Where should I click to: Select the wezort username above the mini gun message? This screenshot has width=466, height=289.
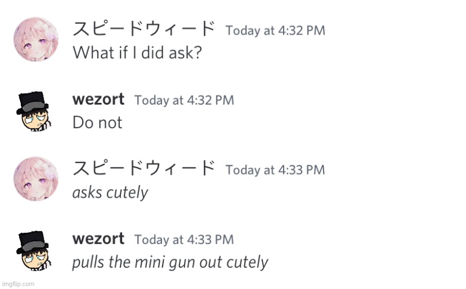[98, 239]
